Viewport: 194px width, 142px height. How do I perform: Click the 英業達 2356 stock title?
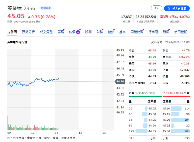click(21, 8)
